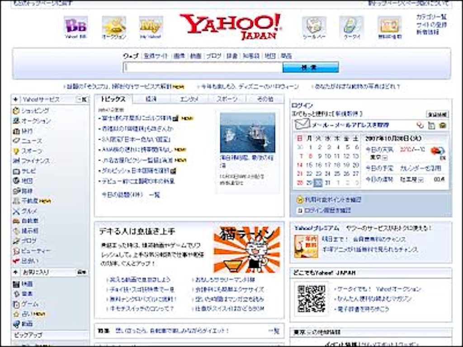This screenshot has width=463, height=347.
Task: Open the 東京 regional info dropdown at bottom
Action: tap(308, 333)
